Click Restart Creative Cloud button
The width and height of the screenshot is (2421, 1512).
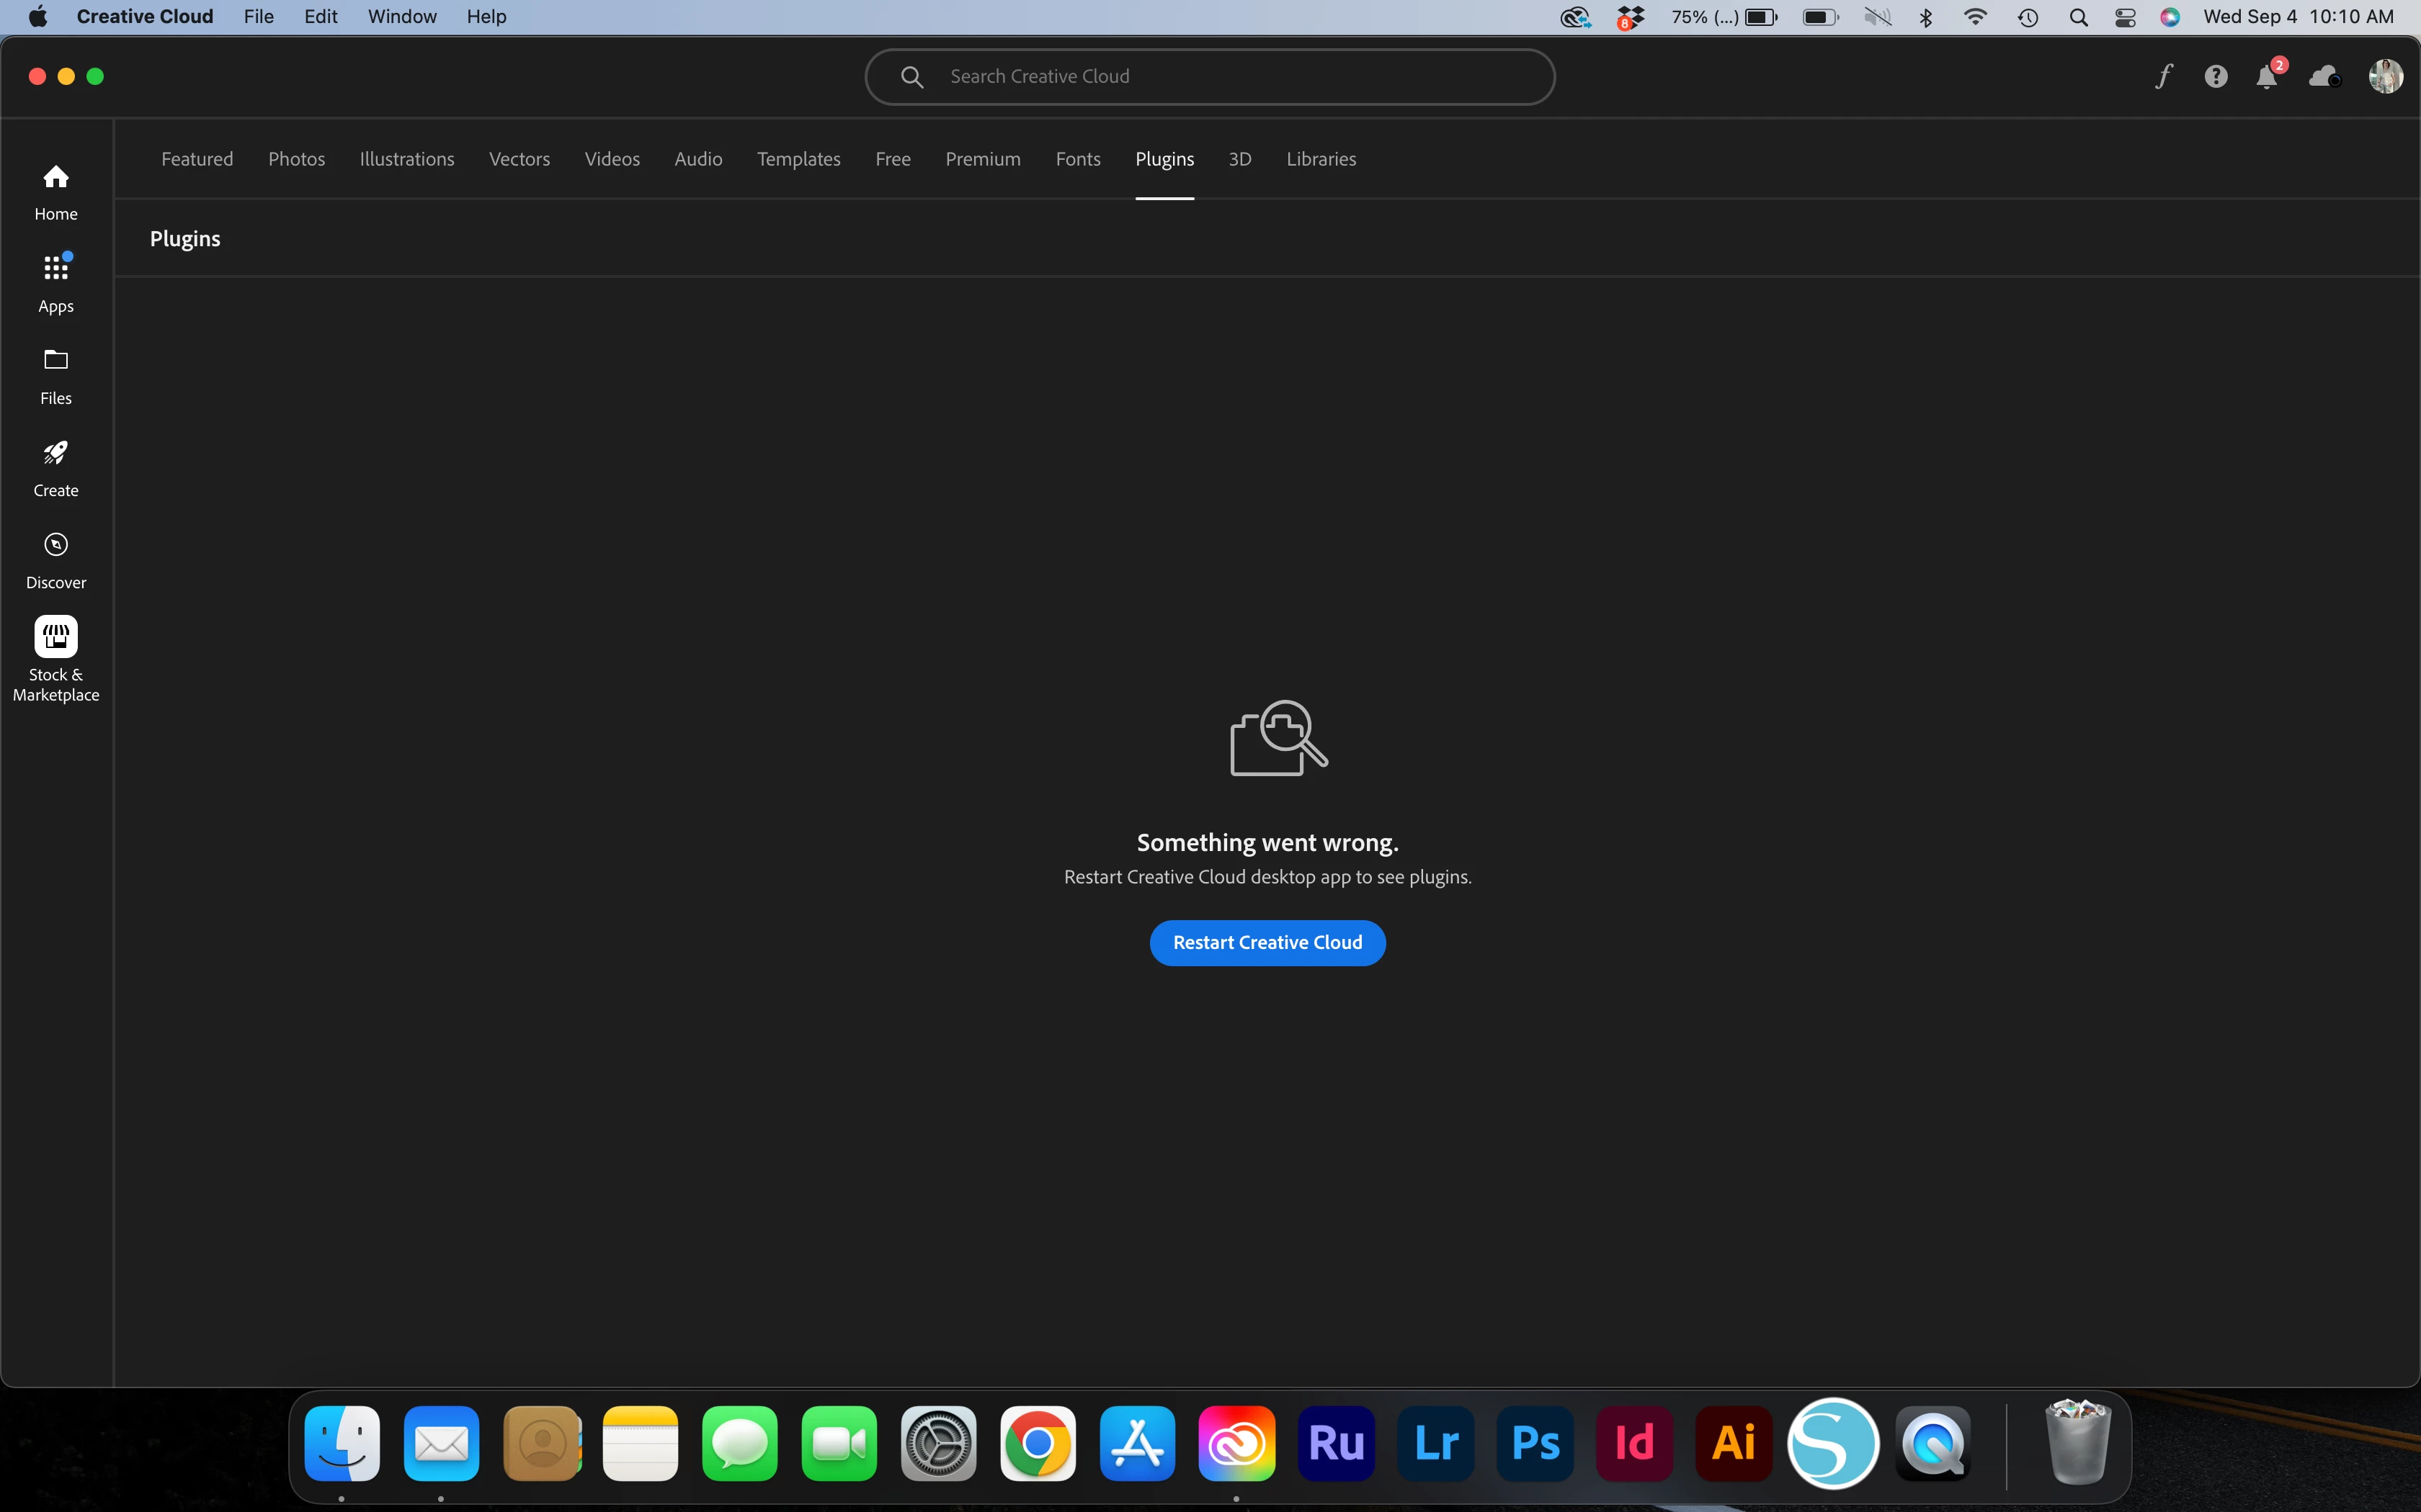tap(1267, 942)
